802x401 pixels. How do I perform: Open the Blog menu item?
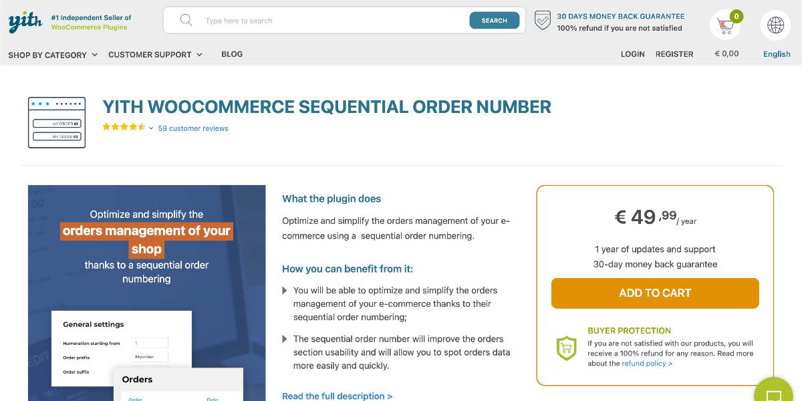pyautogui.click(x=232, y=54)
